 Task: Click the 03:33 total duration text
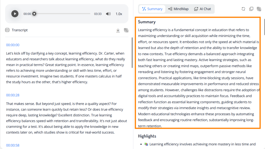(98, 14)
